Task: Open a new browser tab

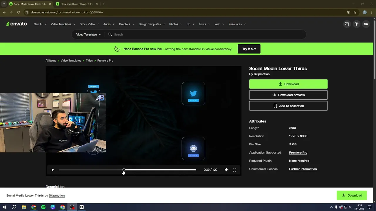Action: tap(104, 4)
